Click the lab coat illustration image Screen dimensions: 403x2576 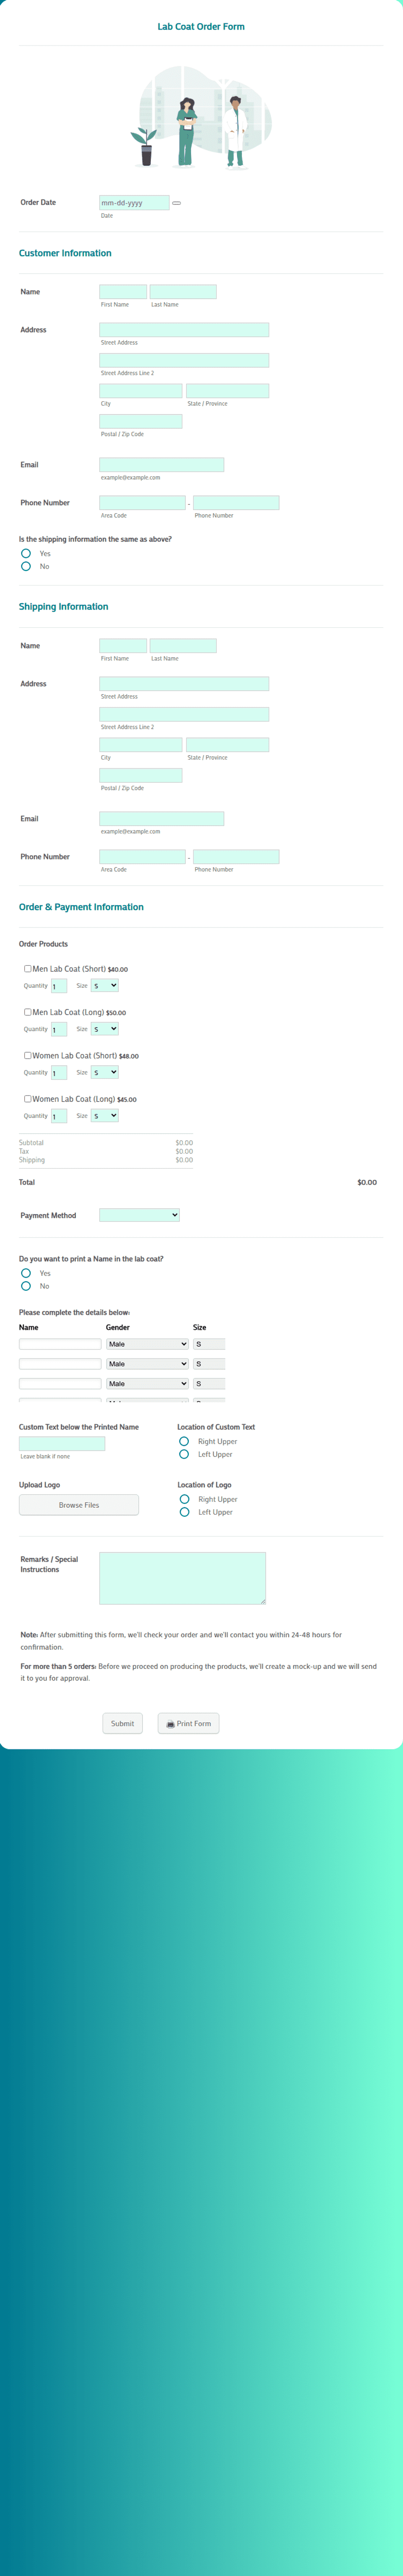click(x=201, y=118)
